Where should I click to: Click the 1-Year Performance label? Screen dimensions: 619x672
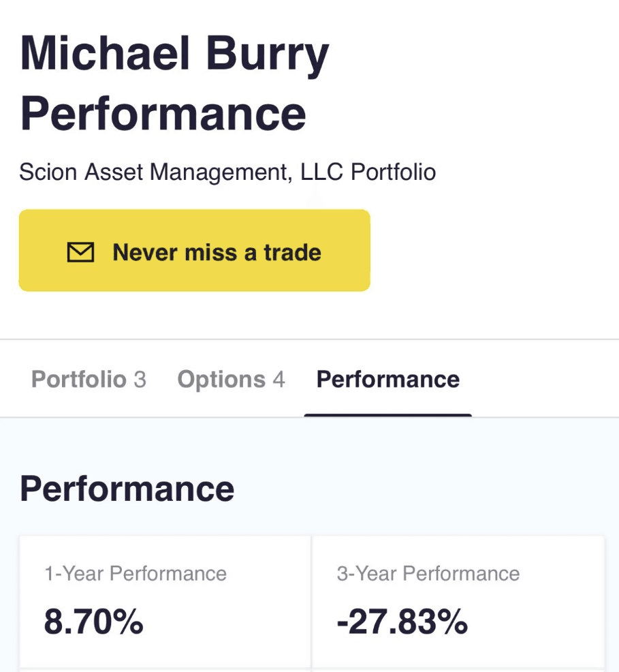click(136, 573)
